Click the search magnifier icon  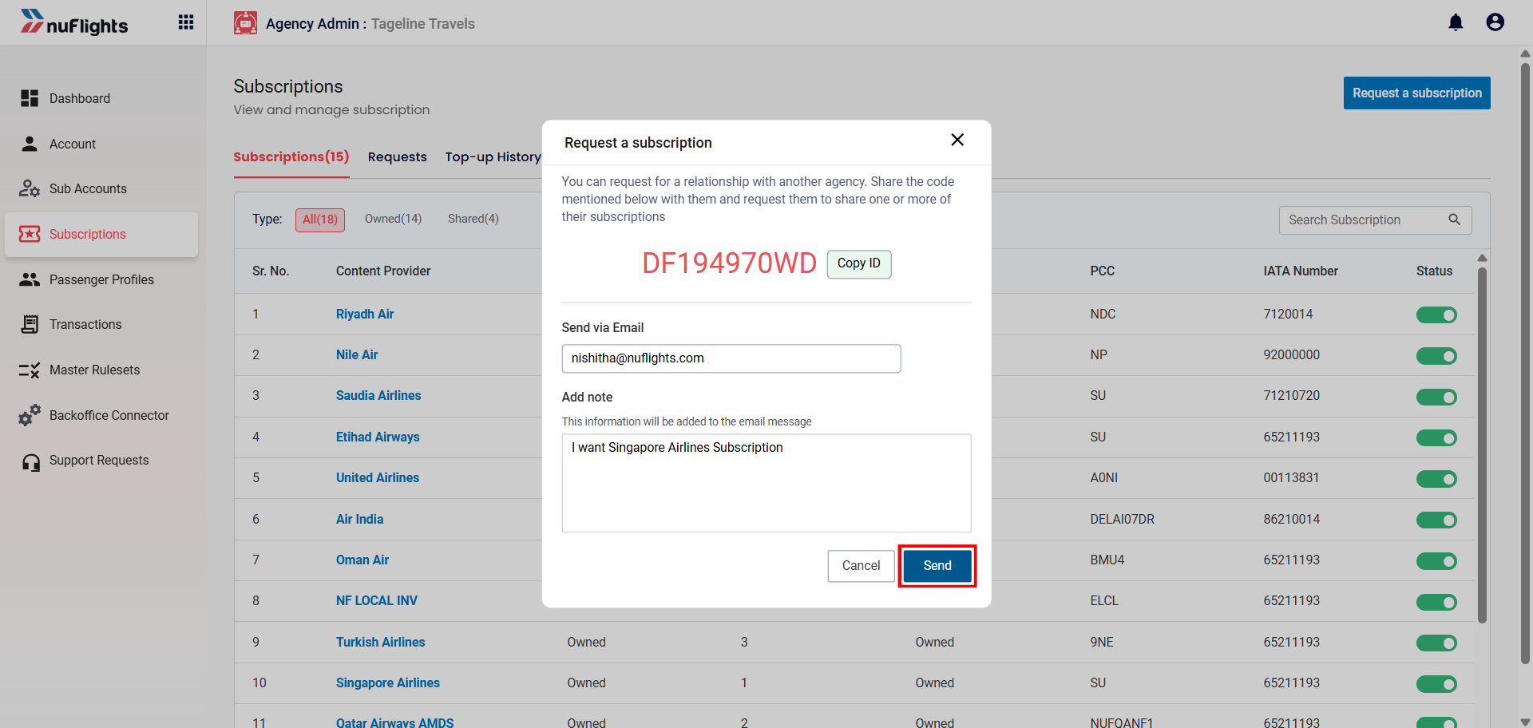pyautogui.click(x=1455, y=220)
